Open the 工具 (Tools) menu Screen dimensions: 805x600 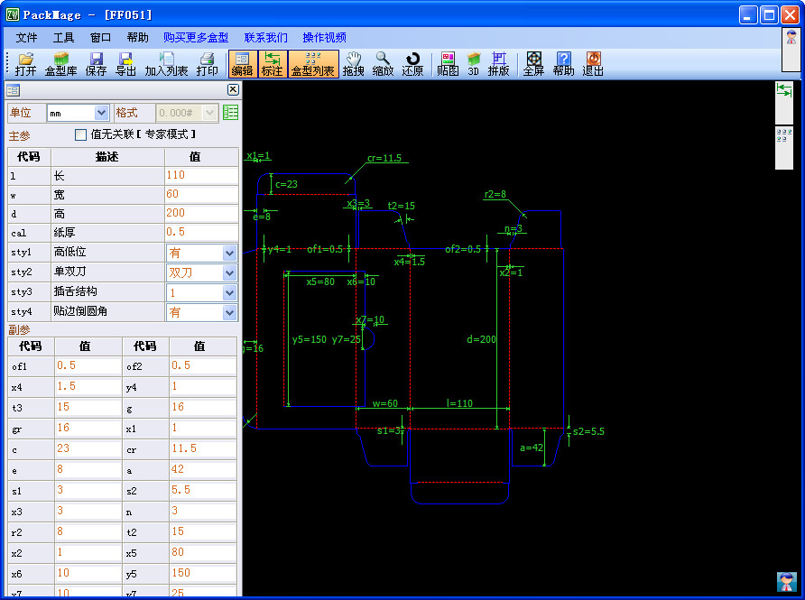(64, 38)
